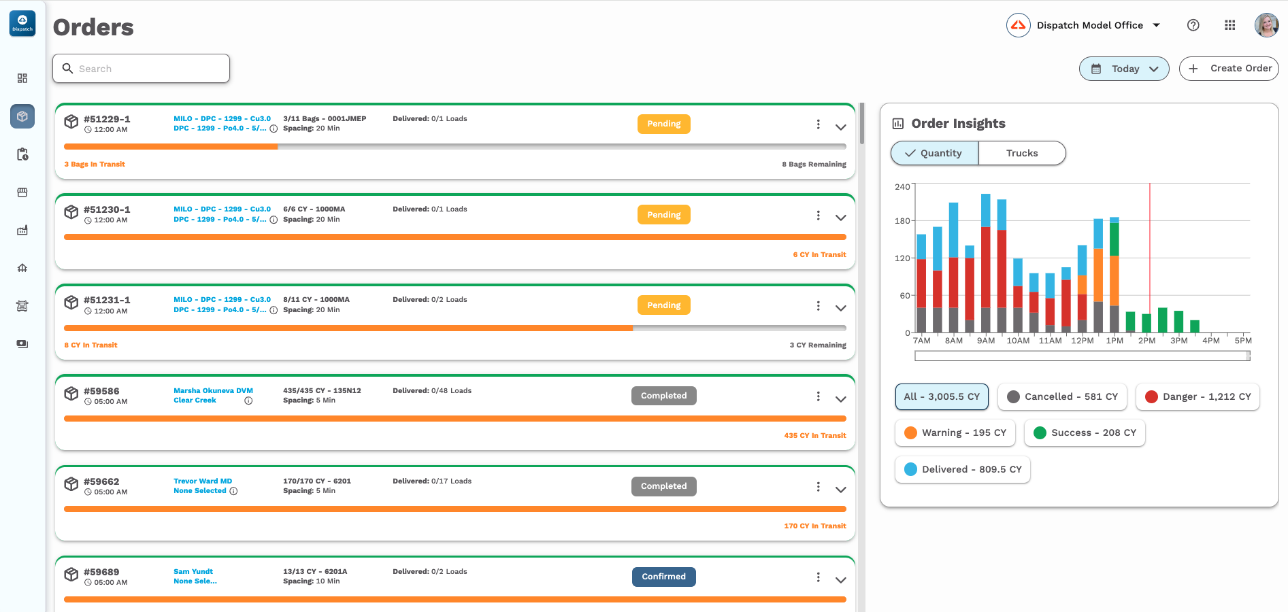Click the Create Order button
1288x612 pixels.
click(1229, 69)
